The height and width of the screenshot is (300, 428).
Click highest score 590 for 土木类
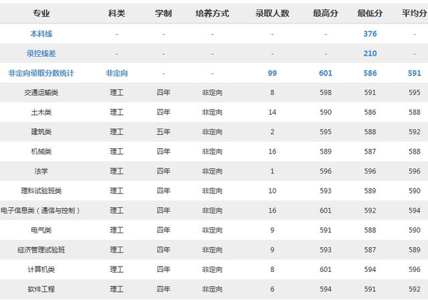(326, 112)
